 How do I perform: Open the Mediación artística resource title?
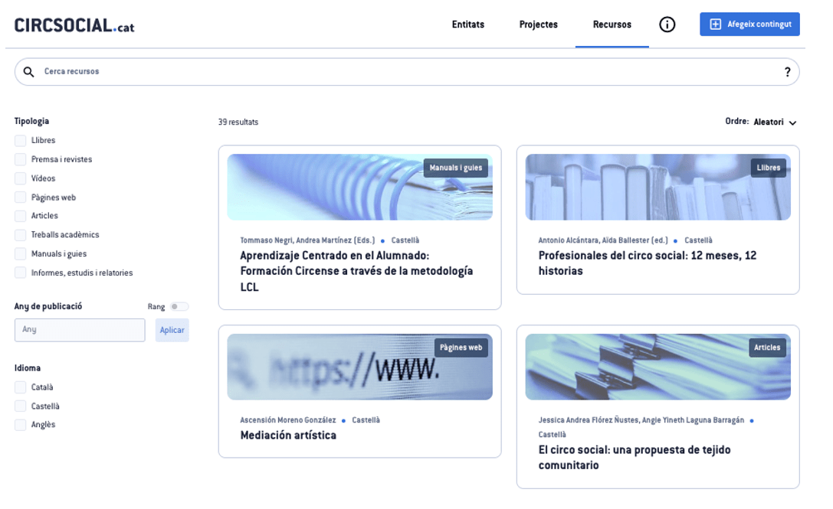tap(288, 436)
